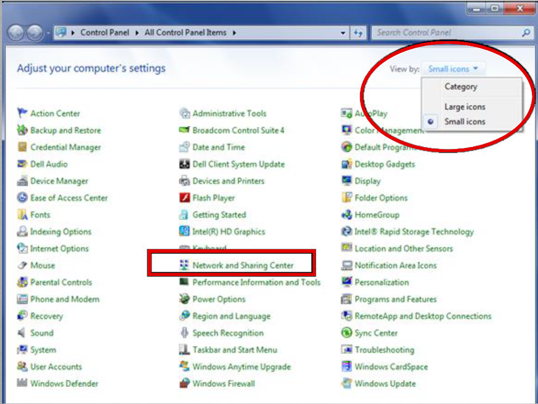Open the Power Options icon

185,299
